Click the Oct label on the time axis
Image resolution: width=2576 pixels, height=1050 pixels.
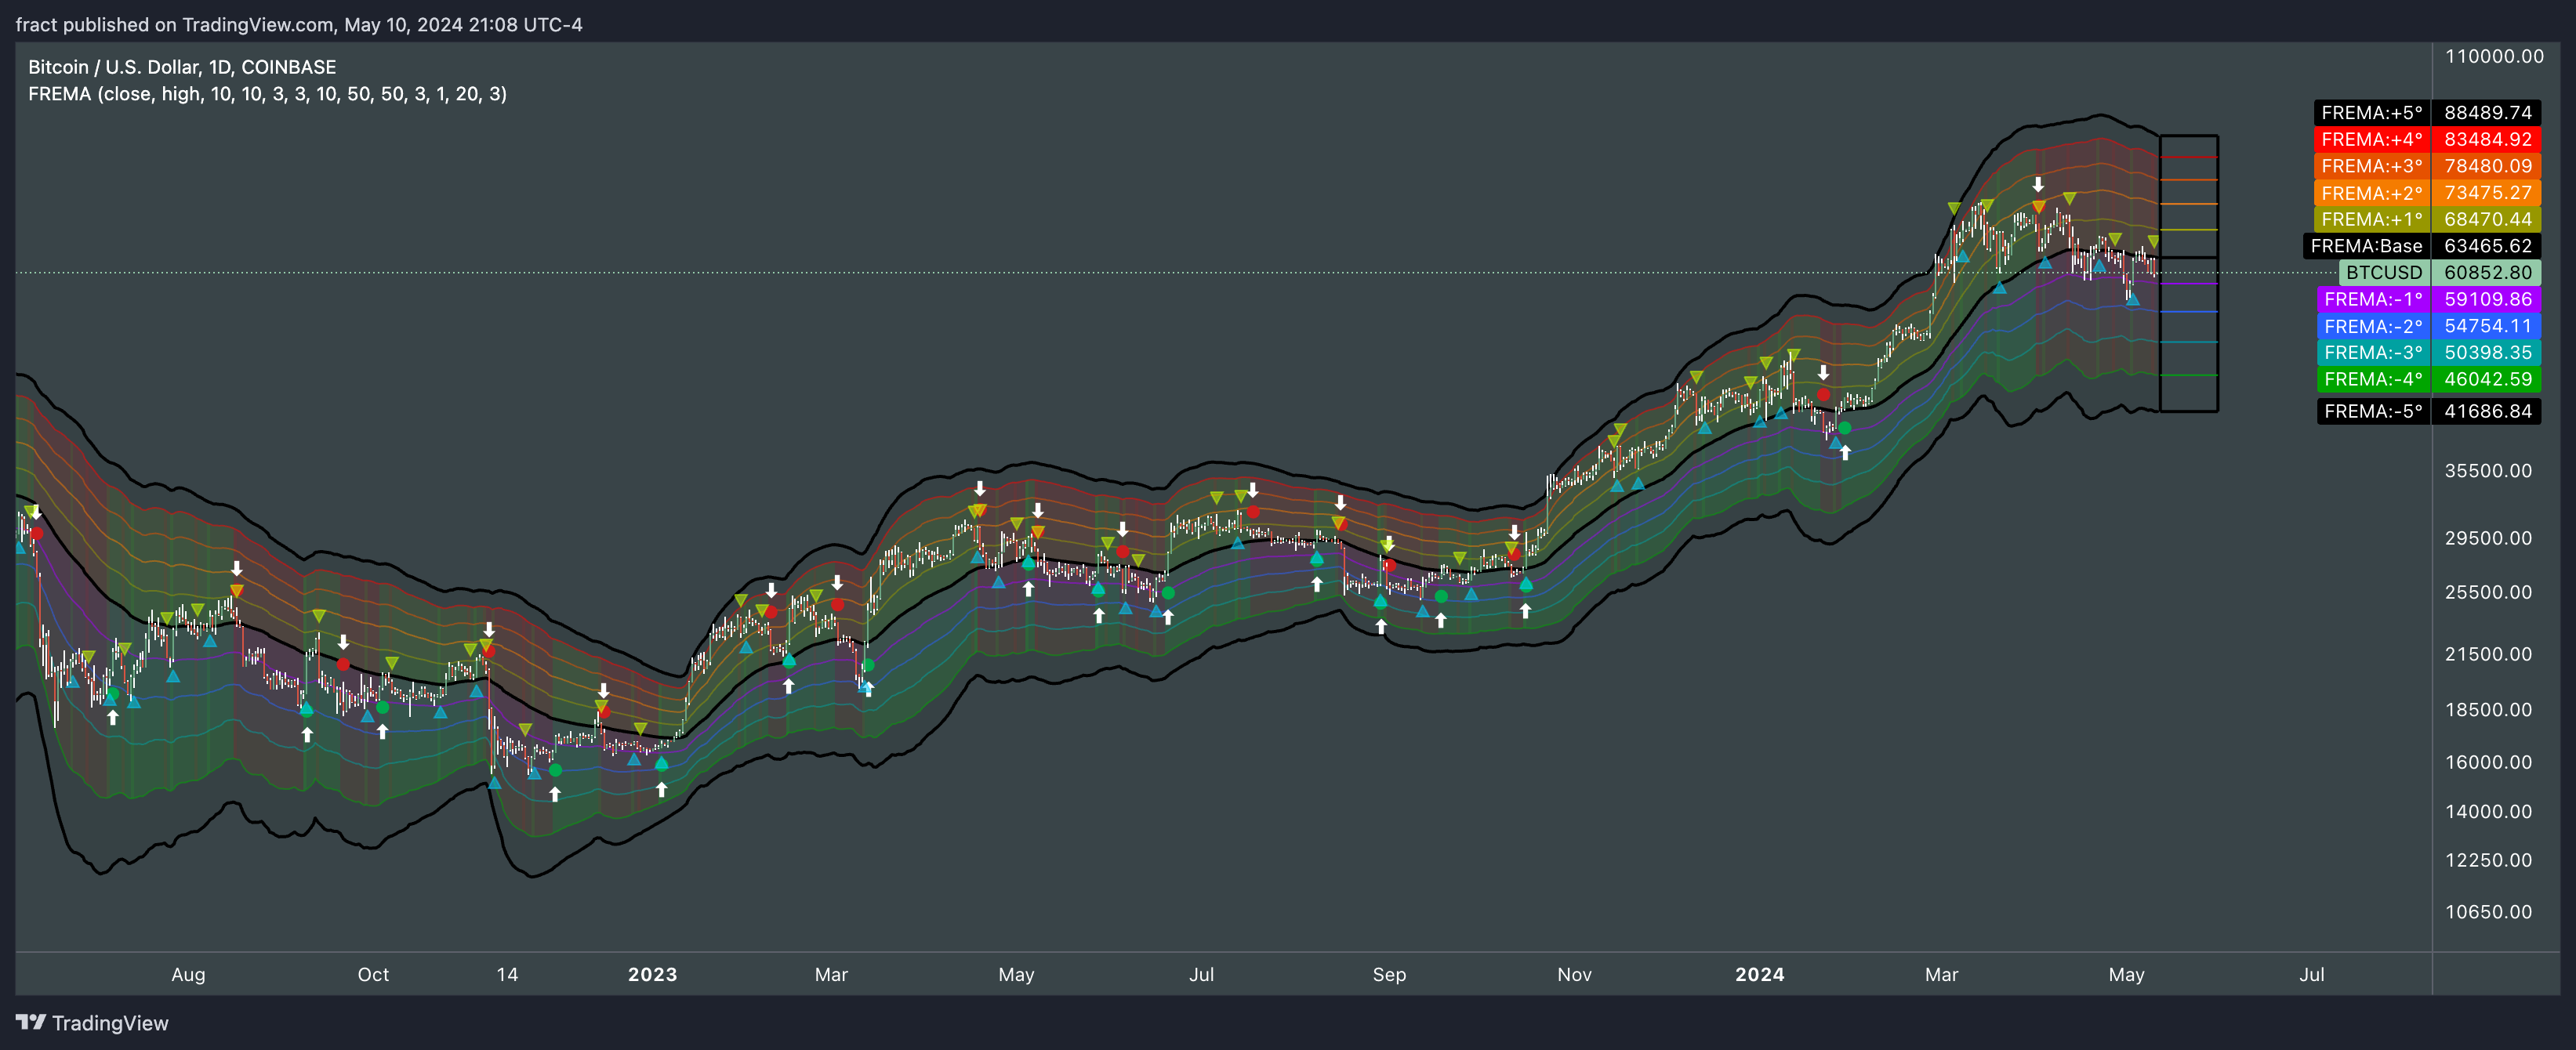click(373, 974)
